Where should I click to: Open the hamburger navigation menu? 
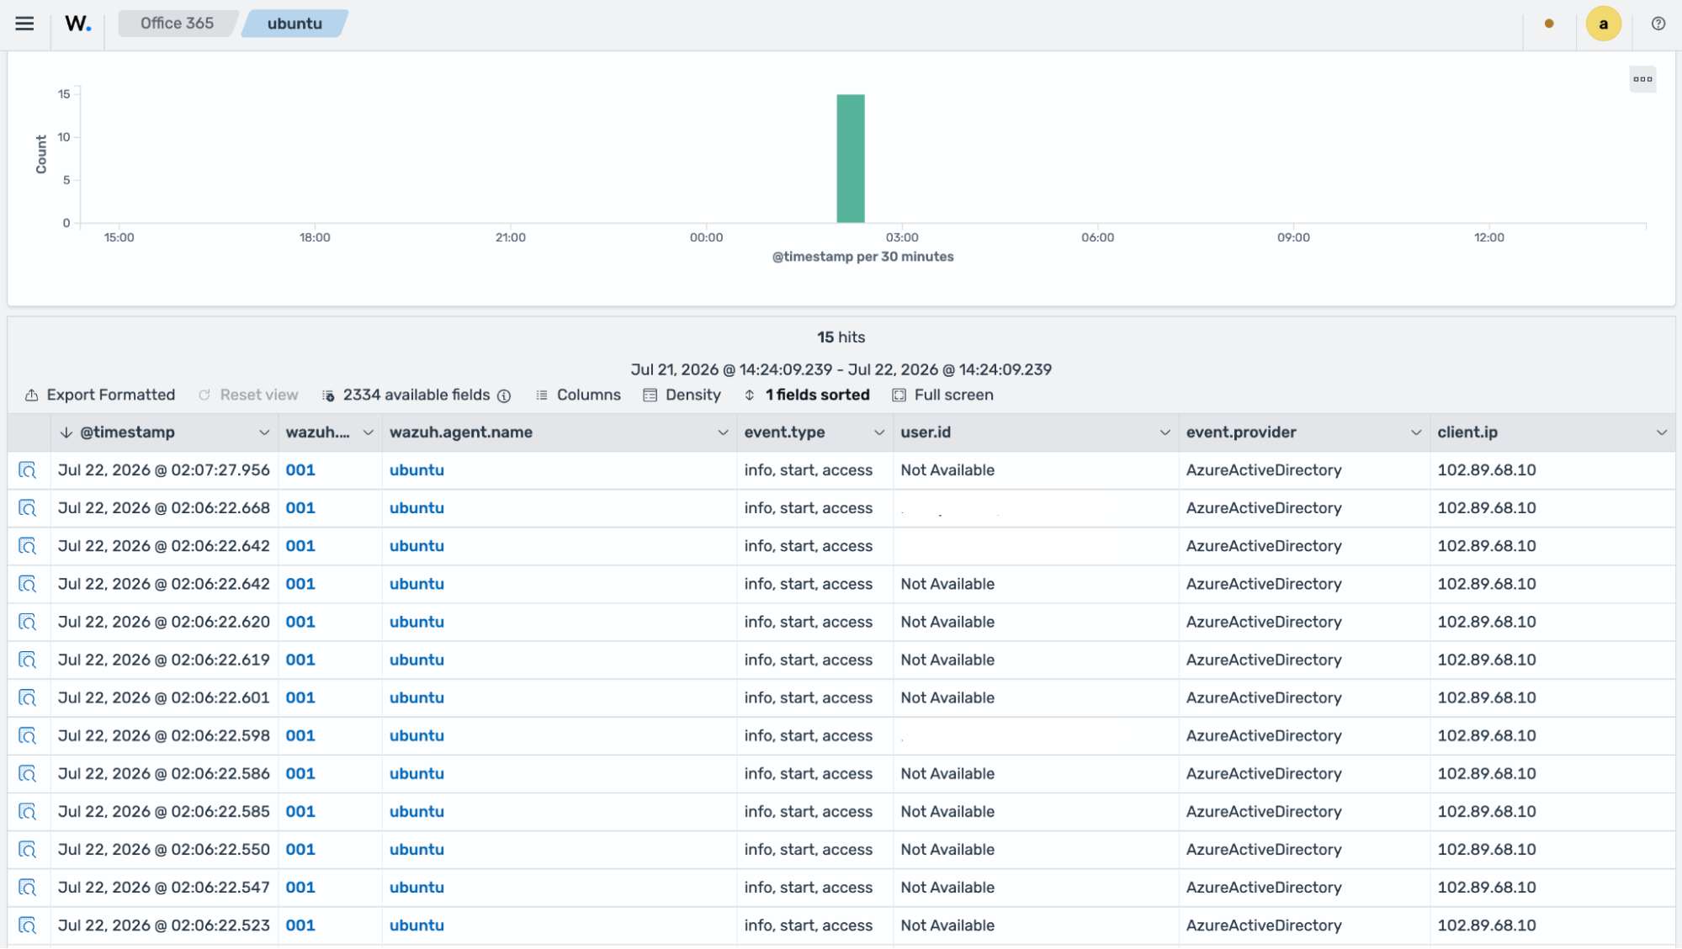coord(24,24)
